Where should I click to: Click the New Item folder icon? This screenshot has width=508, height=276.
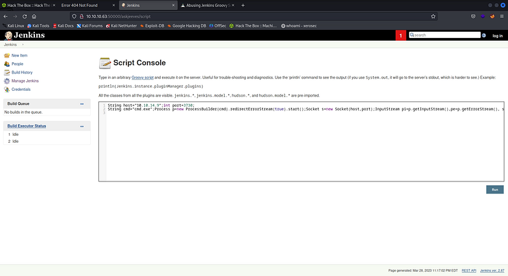(7, 55)
